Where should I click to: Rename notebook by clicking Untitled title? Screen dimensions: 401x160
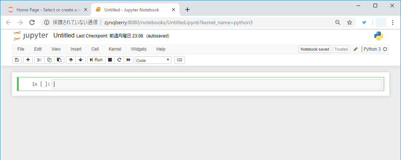tap(64, 36)
